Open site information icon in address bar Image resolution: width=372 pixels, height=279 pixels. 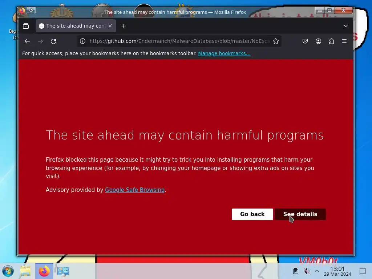pos(82,41)
